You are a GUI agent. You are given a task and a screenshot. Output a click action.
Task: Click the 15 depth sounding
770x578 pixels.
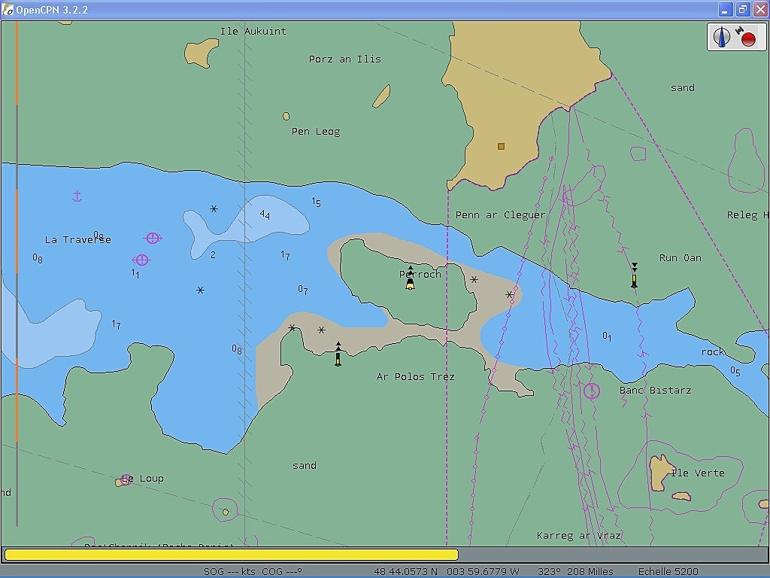pyautogui.click(x=317, y=202)
